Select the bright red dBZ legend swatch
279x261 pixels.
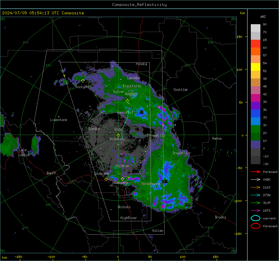pyautogui.click(x=255, y=44)
